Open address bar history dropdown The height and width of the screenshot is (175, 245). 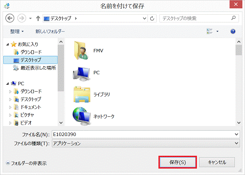coord(145,18)
